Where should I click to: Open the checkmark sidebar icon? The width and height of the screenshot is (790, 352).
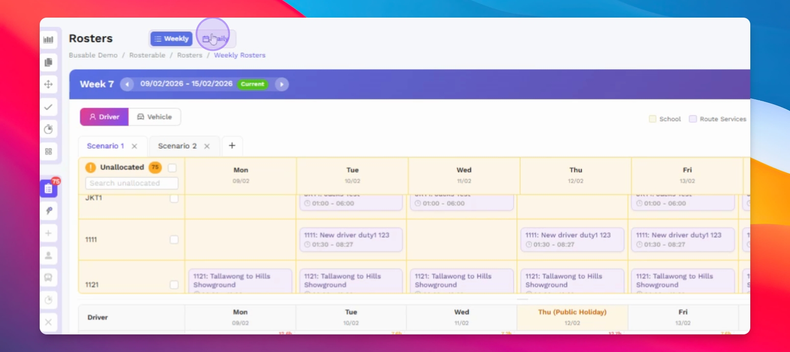pos(48,107)
